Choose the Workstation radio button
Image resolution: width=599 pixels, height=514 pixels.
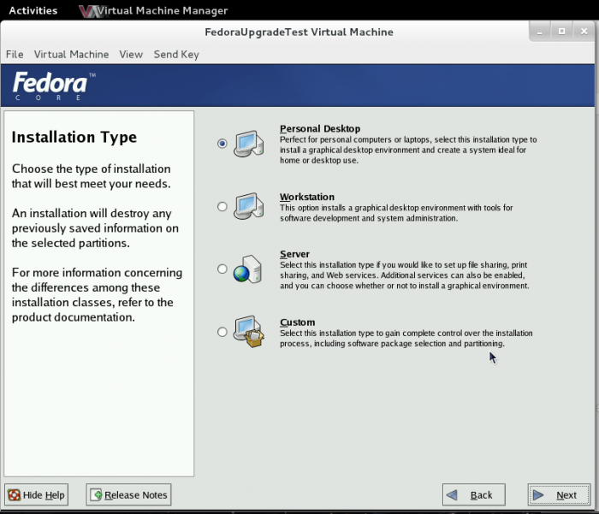pos(222,206)
